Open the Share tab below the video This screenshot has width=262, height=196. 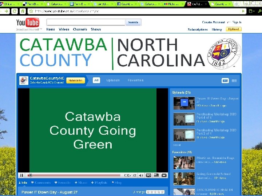click(x=81, y=183)
